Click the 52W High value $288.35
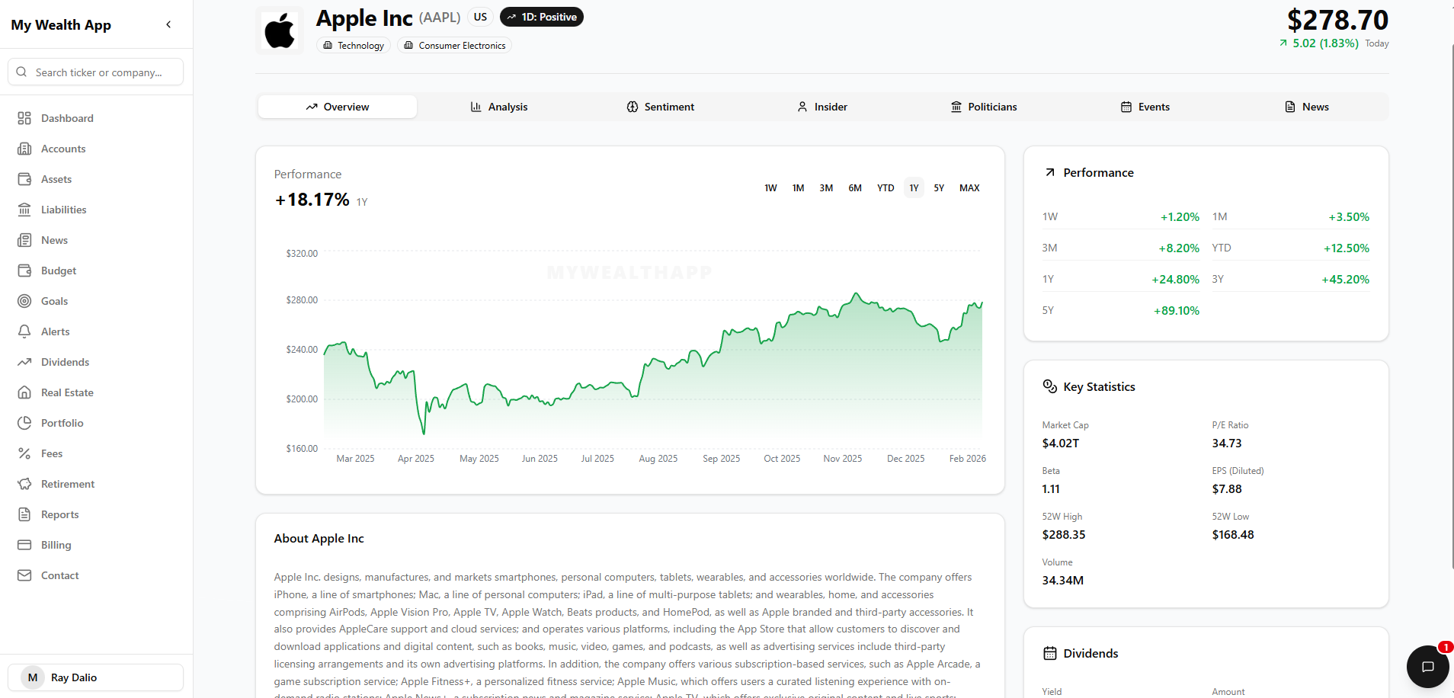The height and width of the screenshot is (698, 1454). click(1064, 535)
